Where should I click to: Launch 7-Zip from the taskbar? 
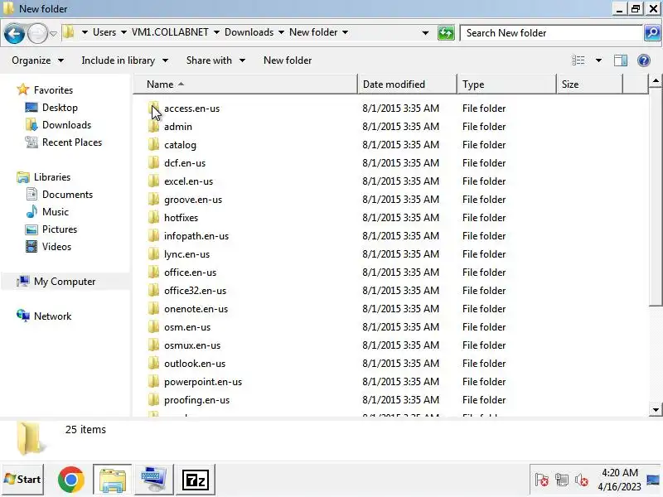(196, 480)
